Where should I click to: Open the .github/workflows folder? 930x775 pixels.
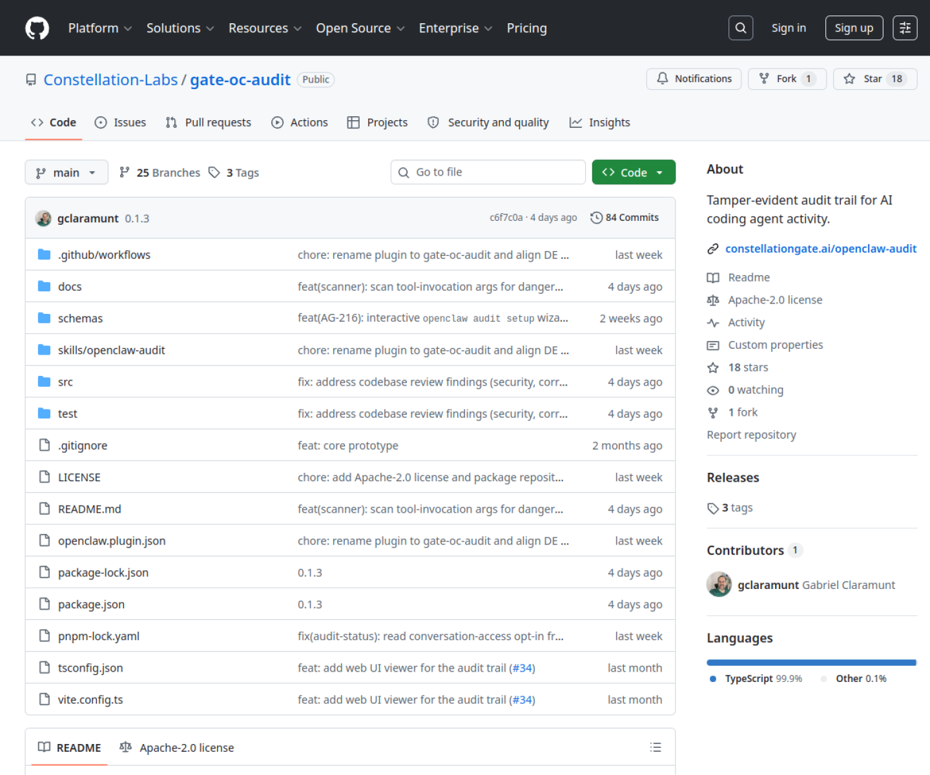pos(104,255)
